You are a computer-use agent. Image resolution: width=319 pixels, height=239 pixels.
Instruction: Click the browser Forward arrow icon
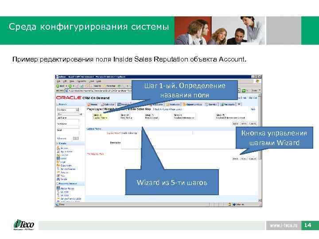[70, 86]
